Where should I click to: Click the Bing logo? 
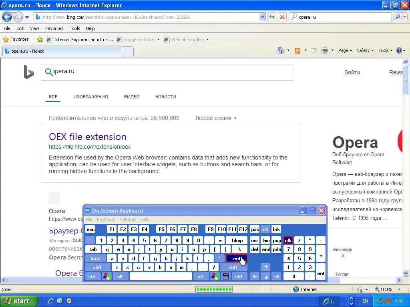coord(29,72)
